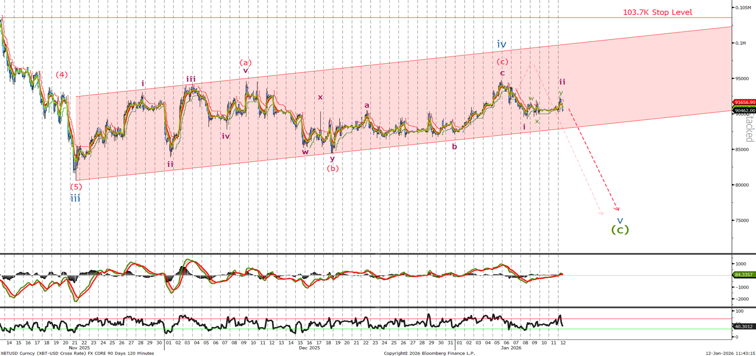
Task: Click the green 84.3357 indicator value tag
Action: click(x=744, y=275)
